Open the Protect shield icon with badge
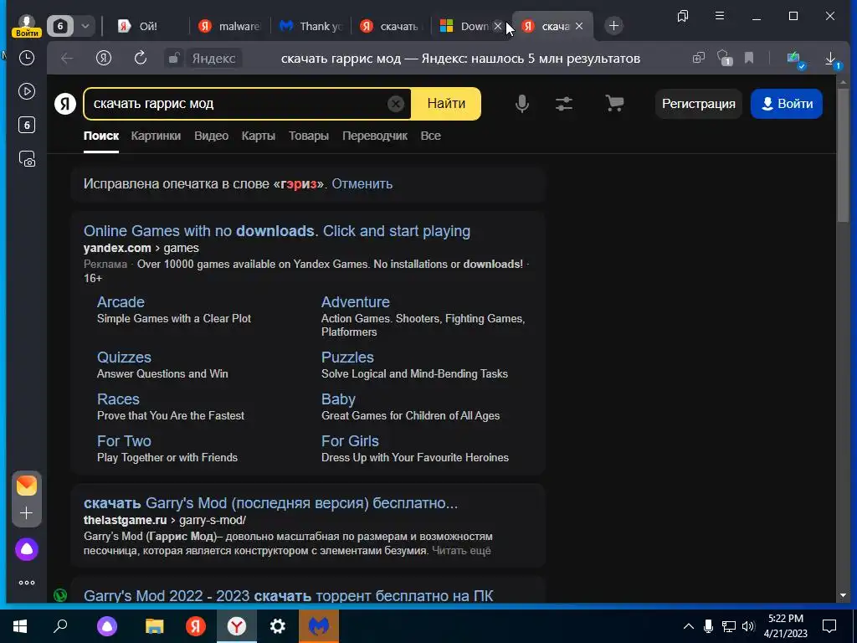This screenshot has width=857, height=643. (724, 58)
